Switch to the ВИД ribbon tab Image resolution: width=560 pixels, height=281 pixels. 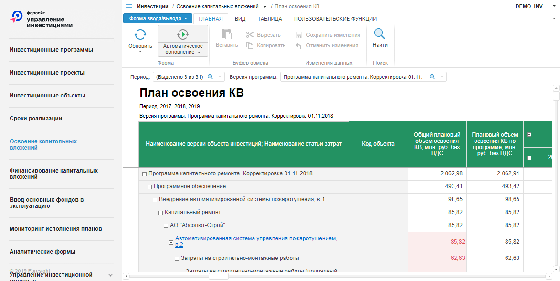click(x=240, y=19)
